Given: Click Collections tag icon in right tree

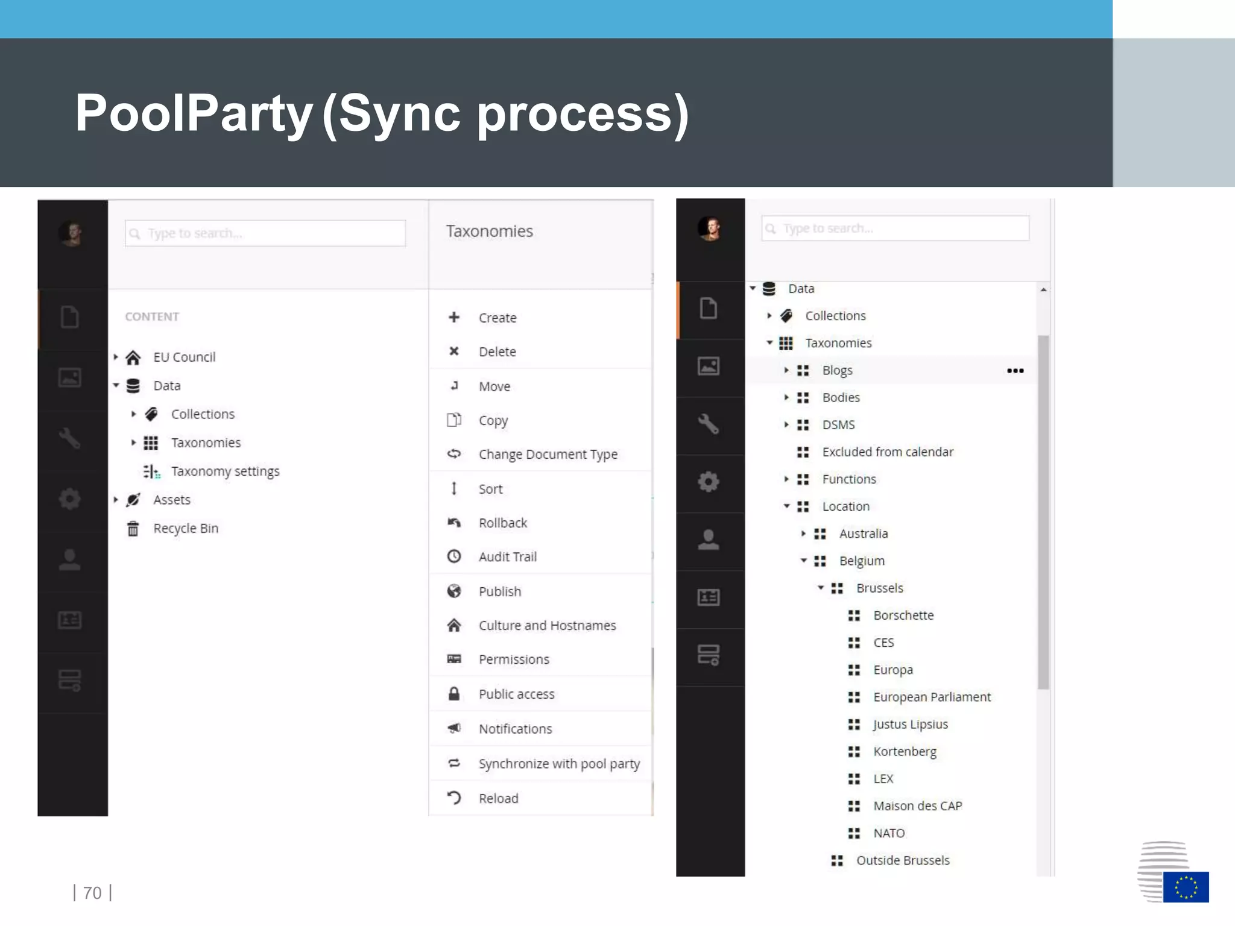Looking at the screenshot, I should [x=786, y=316].
